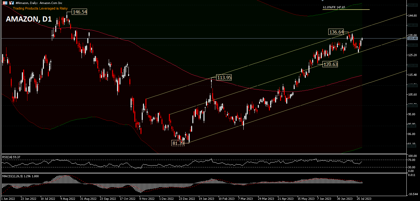Click the 25 Jul 2023 date label

pos(364,199)
